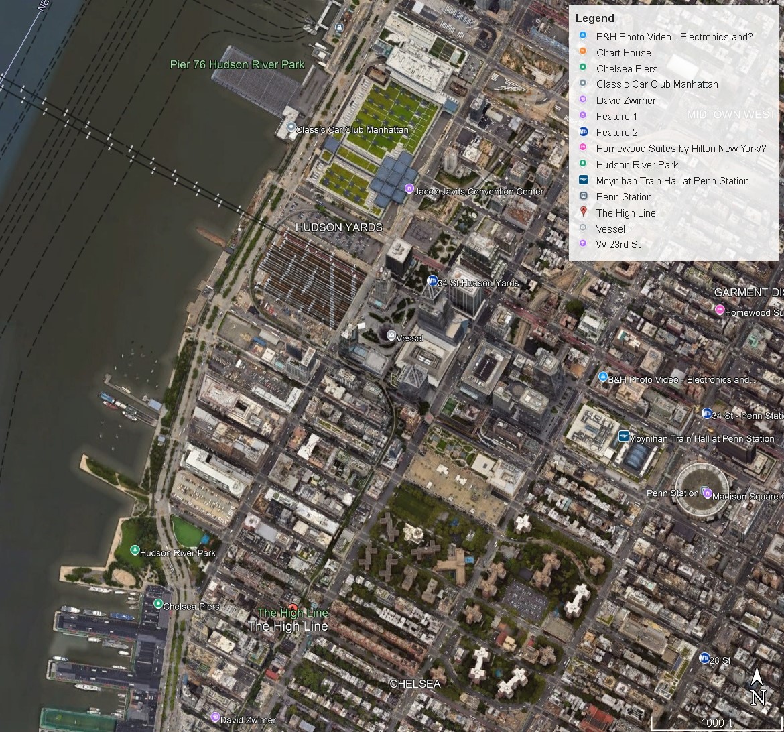Click the Moynihan Train Hall train icon
This screenshot has height=732, width=784.
(623, 436)
